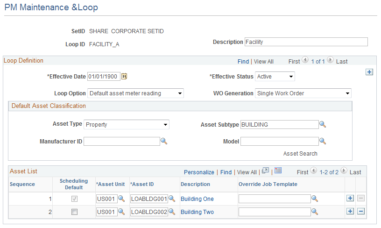381x228 pixels.
Task: Sort by Sequence column header
Action: tap(22, 184)
